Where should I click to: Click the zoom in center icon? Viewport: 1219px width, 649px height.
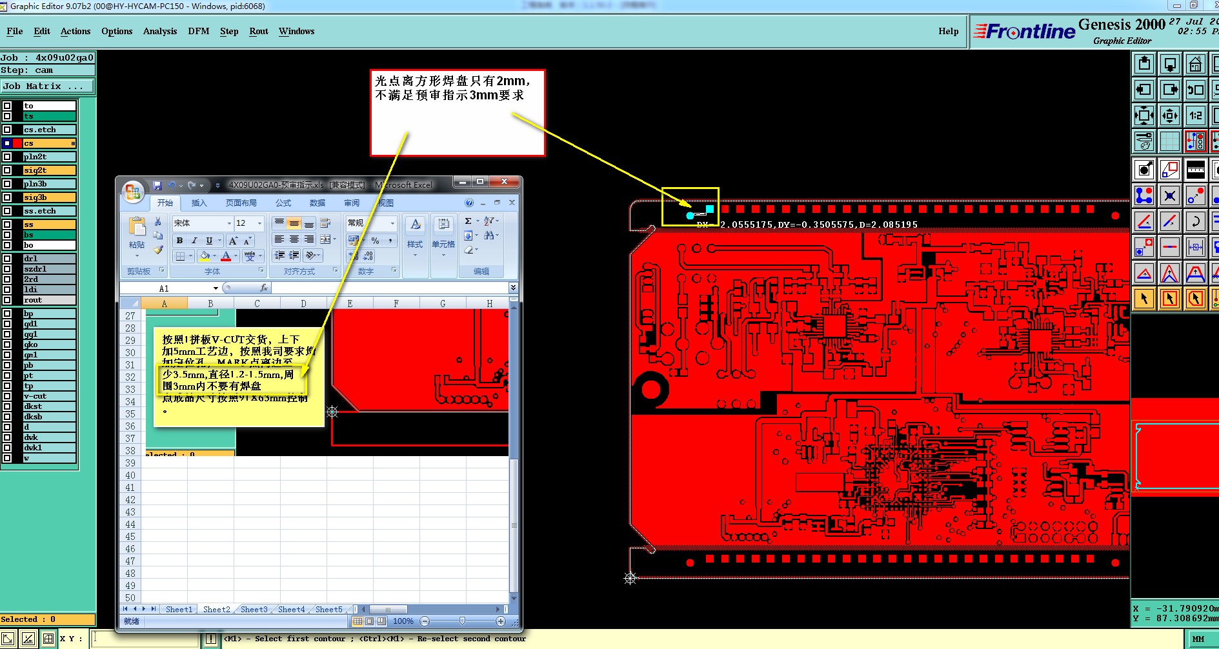[1169, 115]
